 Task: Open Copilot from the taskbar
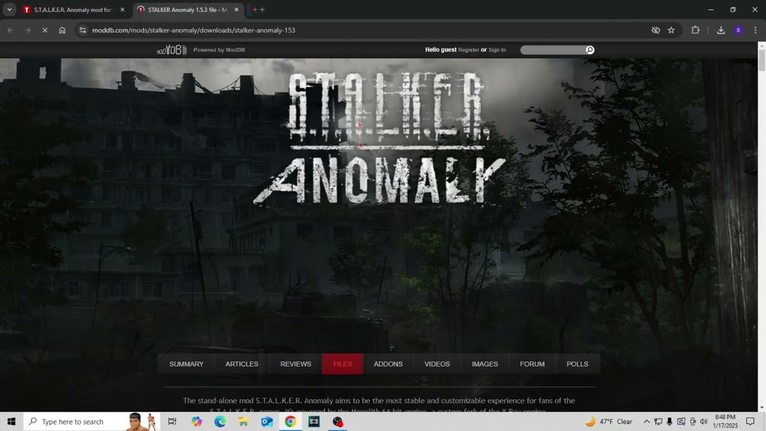point(197,421)
